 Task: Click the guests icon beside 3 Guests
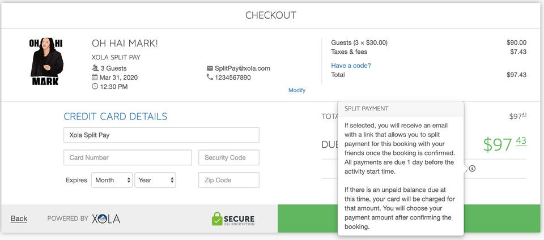click(x=95, y=68)
